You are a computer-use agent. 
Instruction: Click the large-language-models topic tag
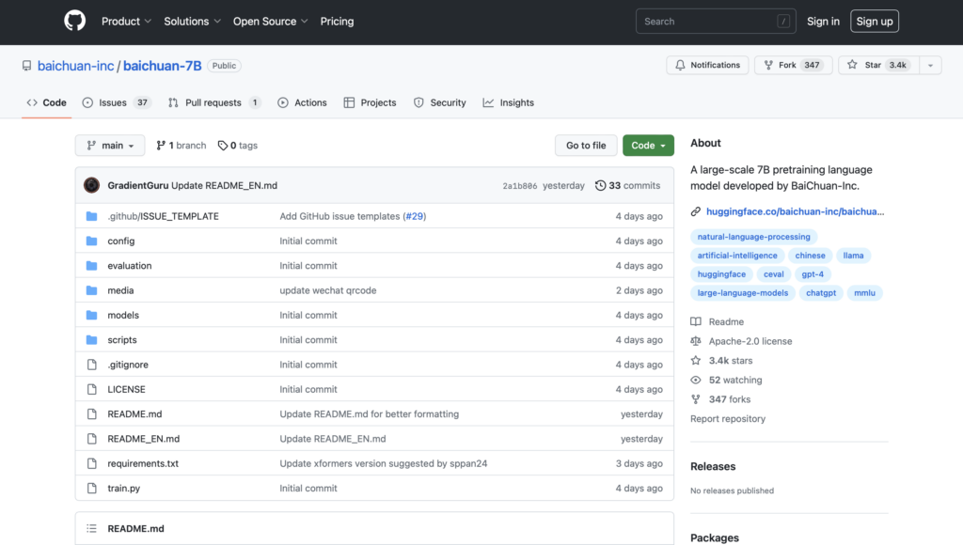[x=743, y=293]
